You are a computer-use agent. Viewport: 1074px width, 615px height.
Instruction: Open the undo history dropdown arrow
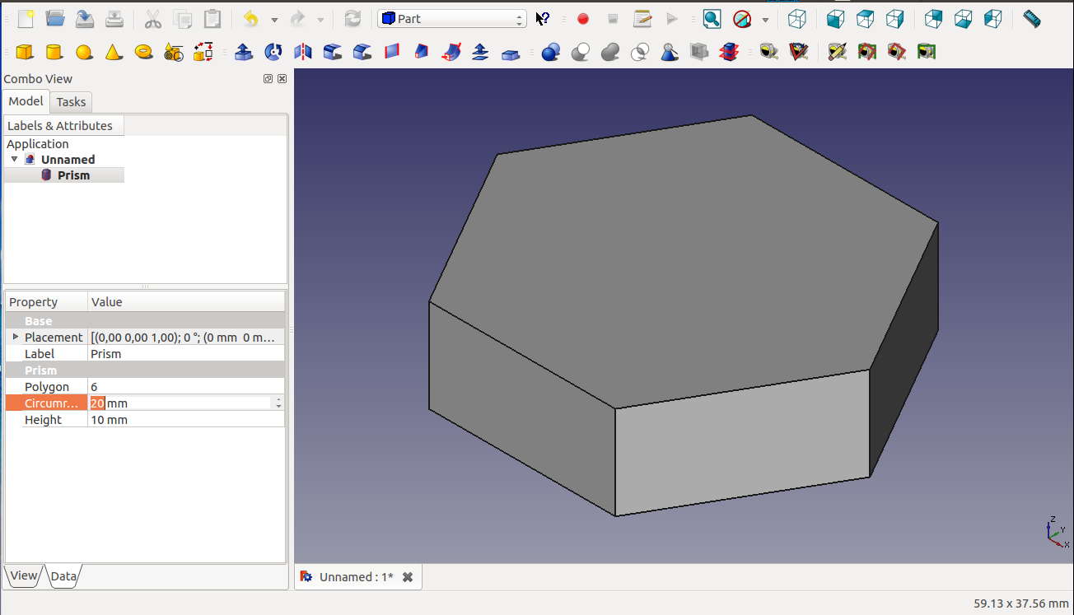tap(274, 20)
